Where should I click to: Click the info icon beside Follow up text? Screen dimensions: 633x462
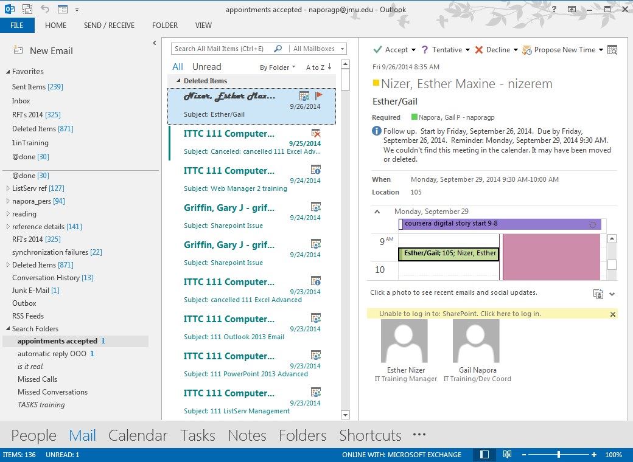376,131
